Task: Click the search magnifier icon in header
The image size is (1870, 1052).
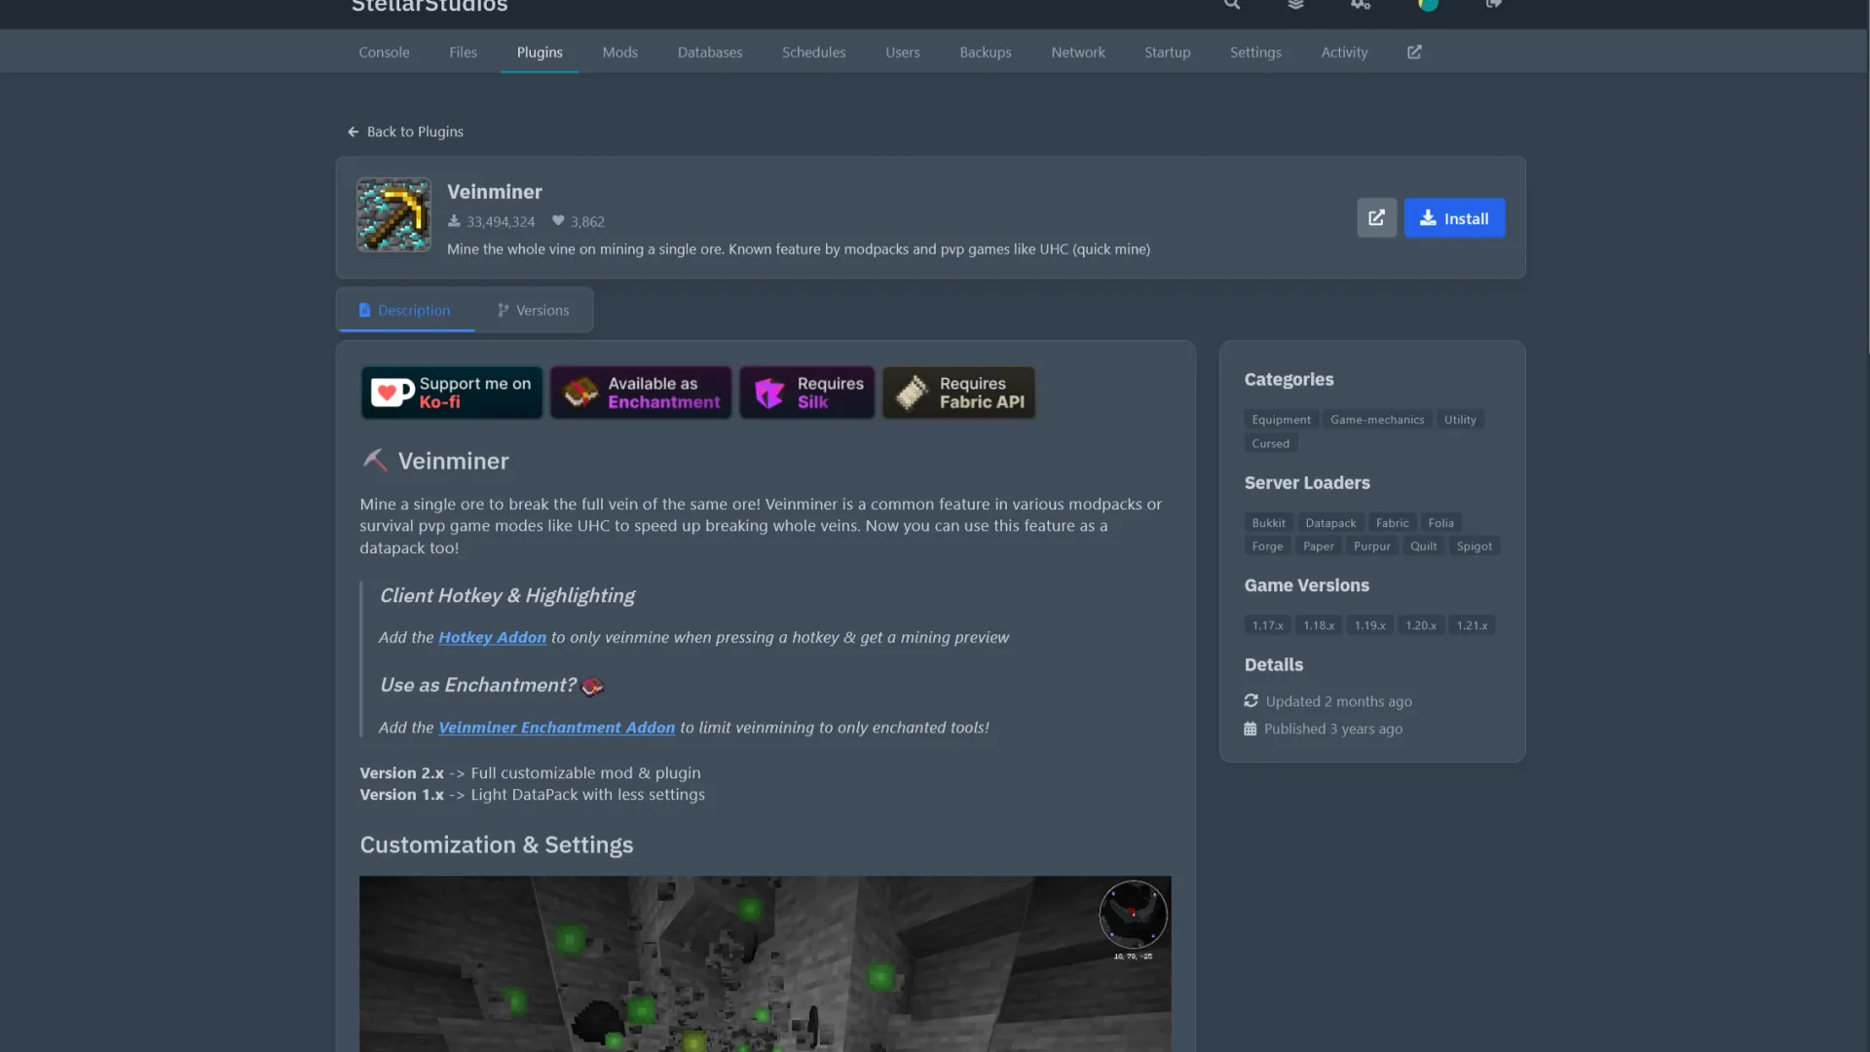Action: click(x=1232, y=5)
